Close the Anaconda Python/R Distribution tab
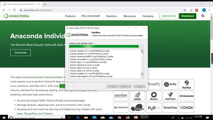The height and width of the screenshot is (120, 213). [39, 4]
